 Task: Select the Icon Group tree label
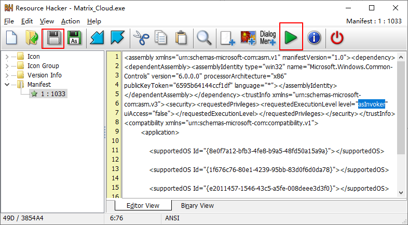[x=43, y=65]
